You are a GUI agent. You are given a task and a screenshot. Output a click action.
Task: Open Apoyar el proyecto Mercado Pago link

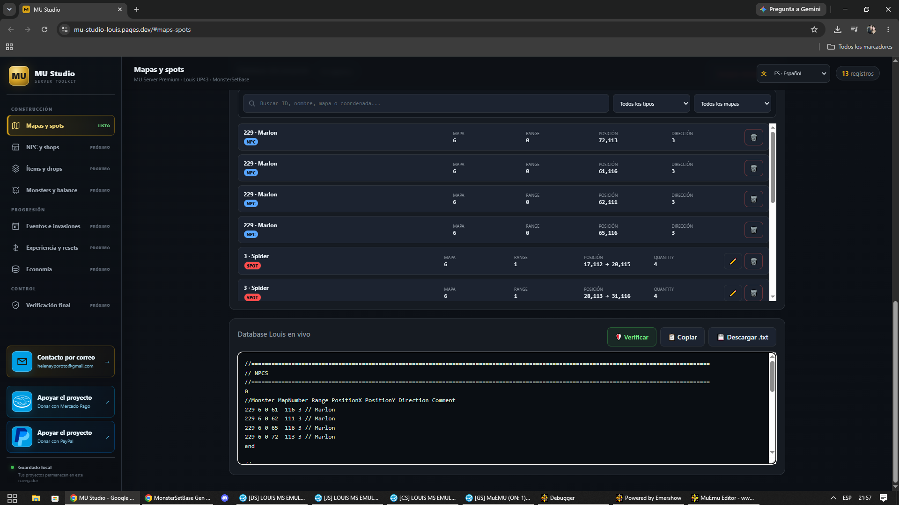[x=61, y=402]
